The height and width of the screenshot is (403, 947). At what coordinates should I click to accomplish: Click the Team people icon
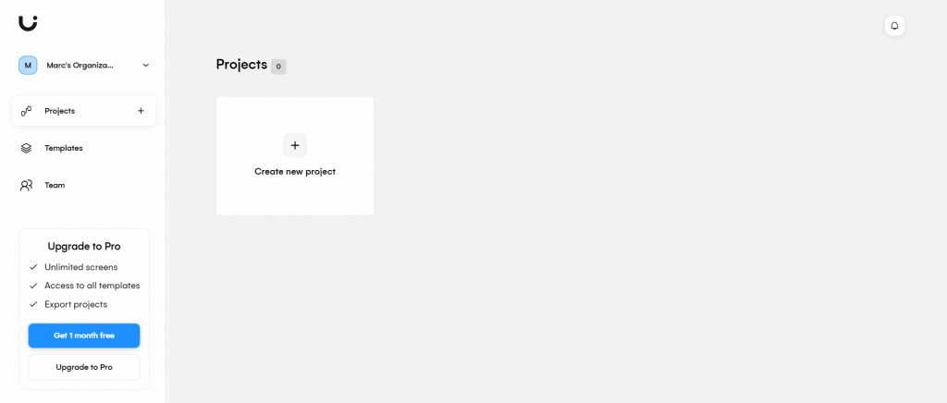click(26, 185)
